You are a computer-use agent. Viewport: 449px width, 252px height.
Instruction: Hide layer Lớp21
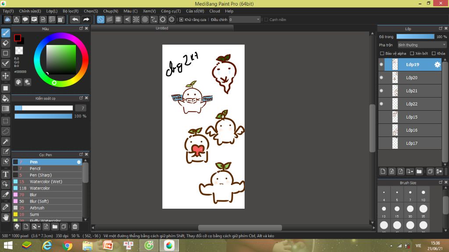click(x=381, y=91)
